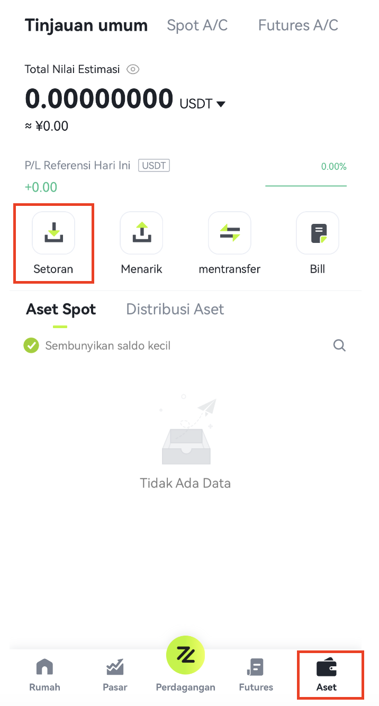
Task: Uncheck Sembunyikan saldo kecil
Action: click(31, 346)
